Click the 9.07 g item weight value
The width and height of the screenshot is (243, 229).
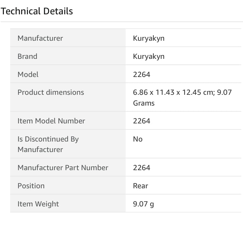144,204
